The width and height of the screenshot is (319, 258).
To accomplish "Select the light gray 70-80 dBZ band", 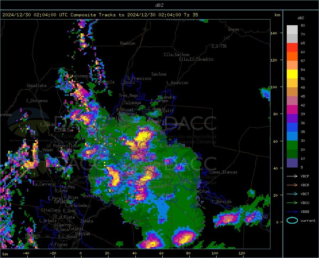I will click(292, 30).
